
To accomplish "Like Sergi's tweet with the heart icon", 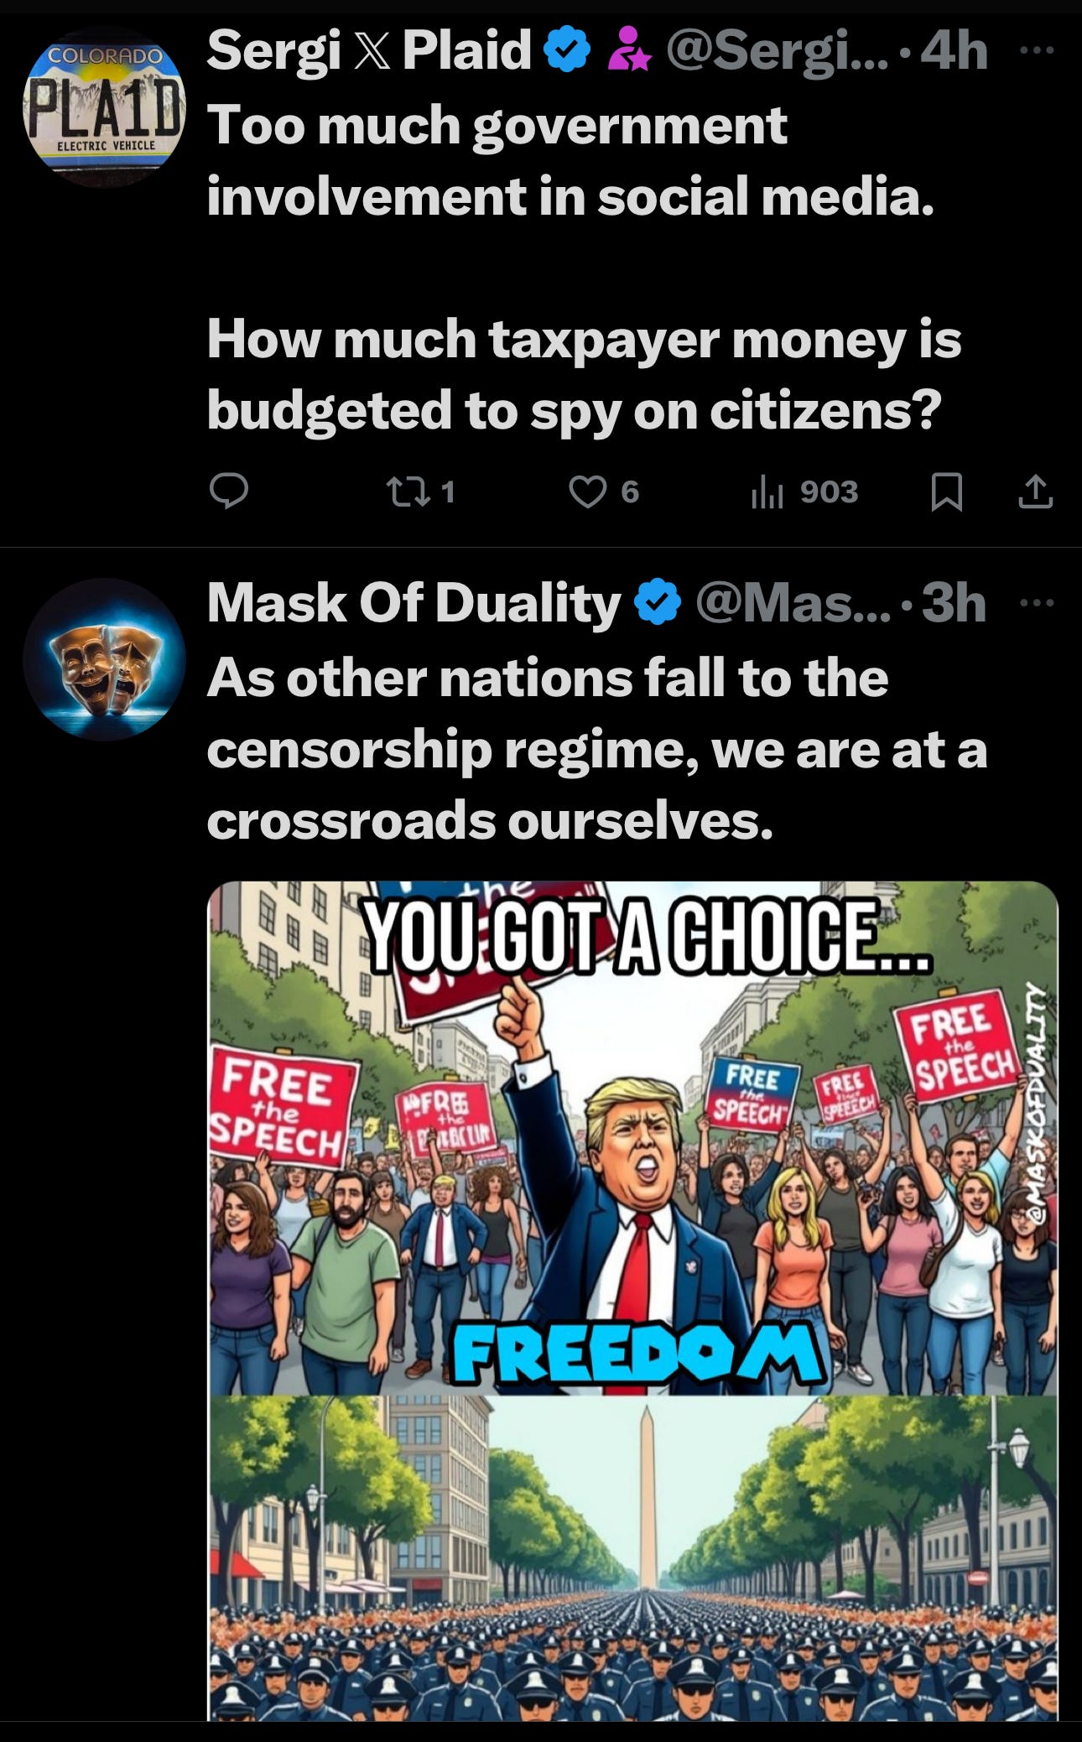I will click(x=604, y=491).
